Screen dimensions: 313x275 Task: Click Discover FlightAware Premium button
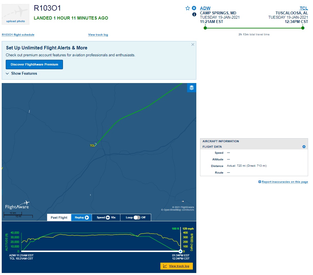(x=34, y=64)
